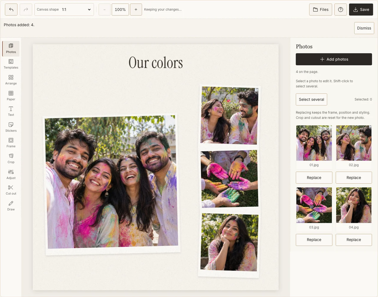Select the couple photo on canvas
Screen dimensions: 378x297
coord(229,116)
